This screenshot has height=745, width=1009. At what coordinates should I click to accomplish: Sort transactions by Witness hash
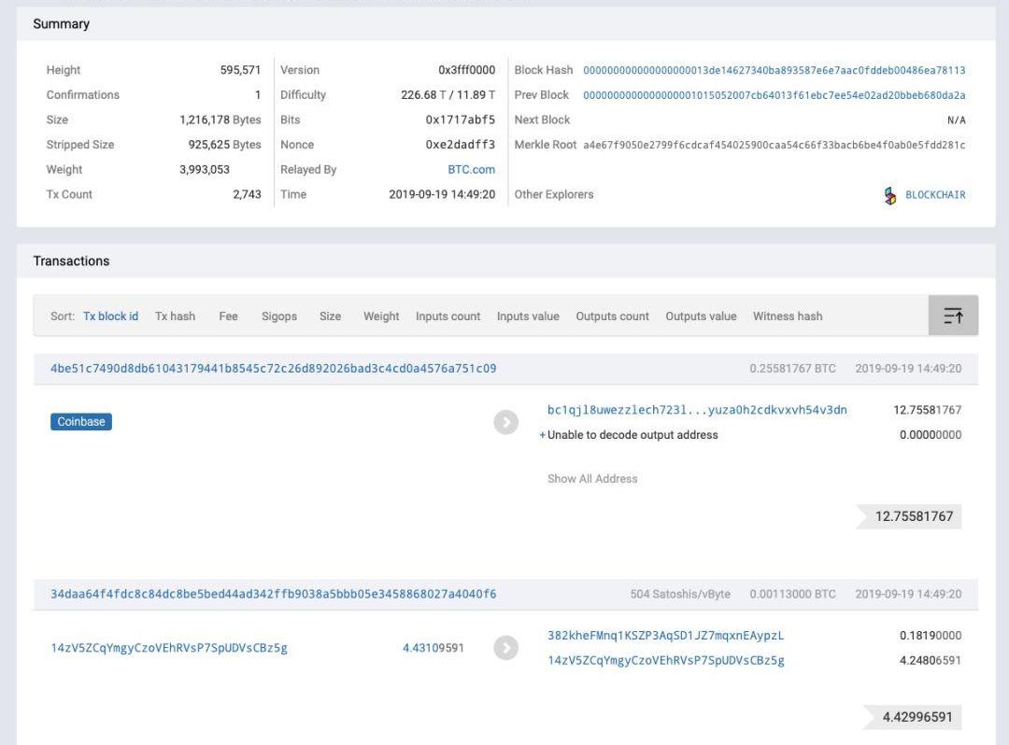tap(788, 316)
